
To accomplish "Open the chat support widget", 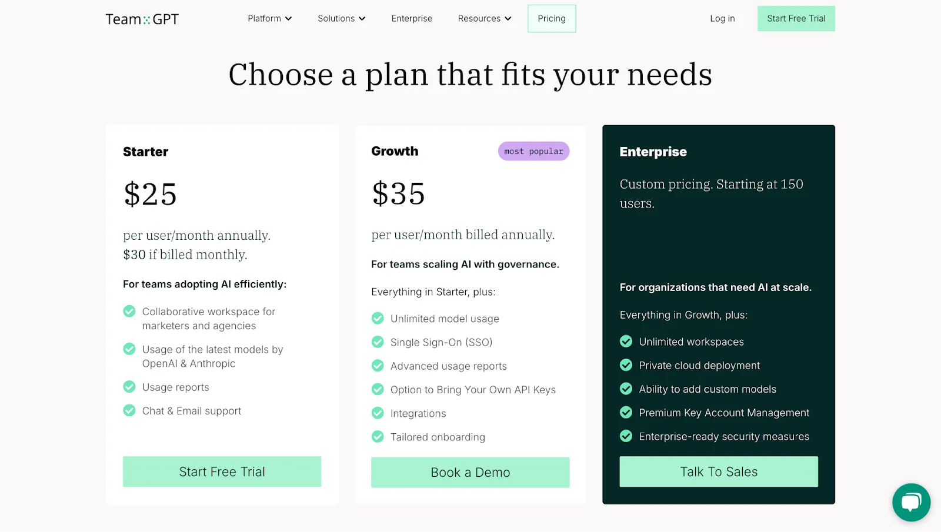I will [910, 502].
